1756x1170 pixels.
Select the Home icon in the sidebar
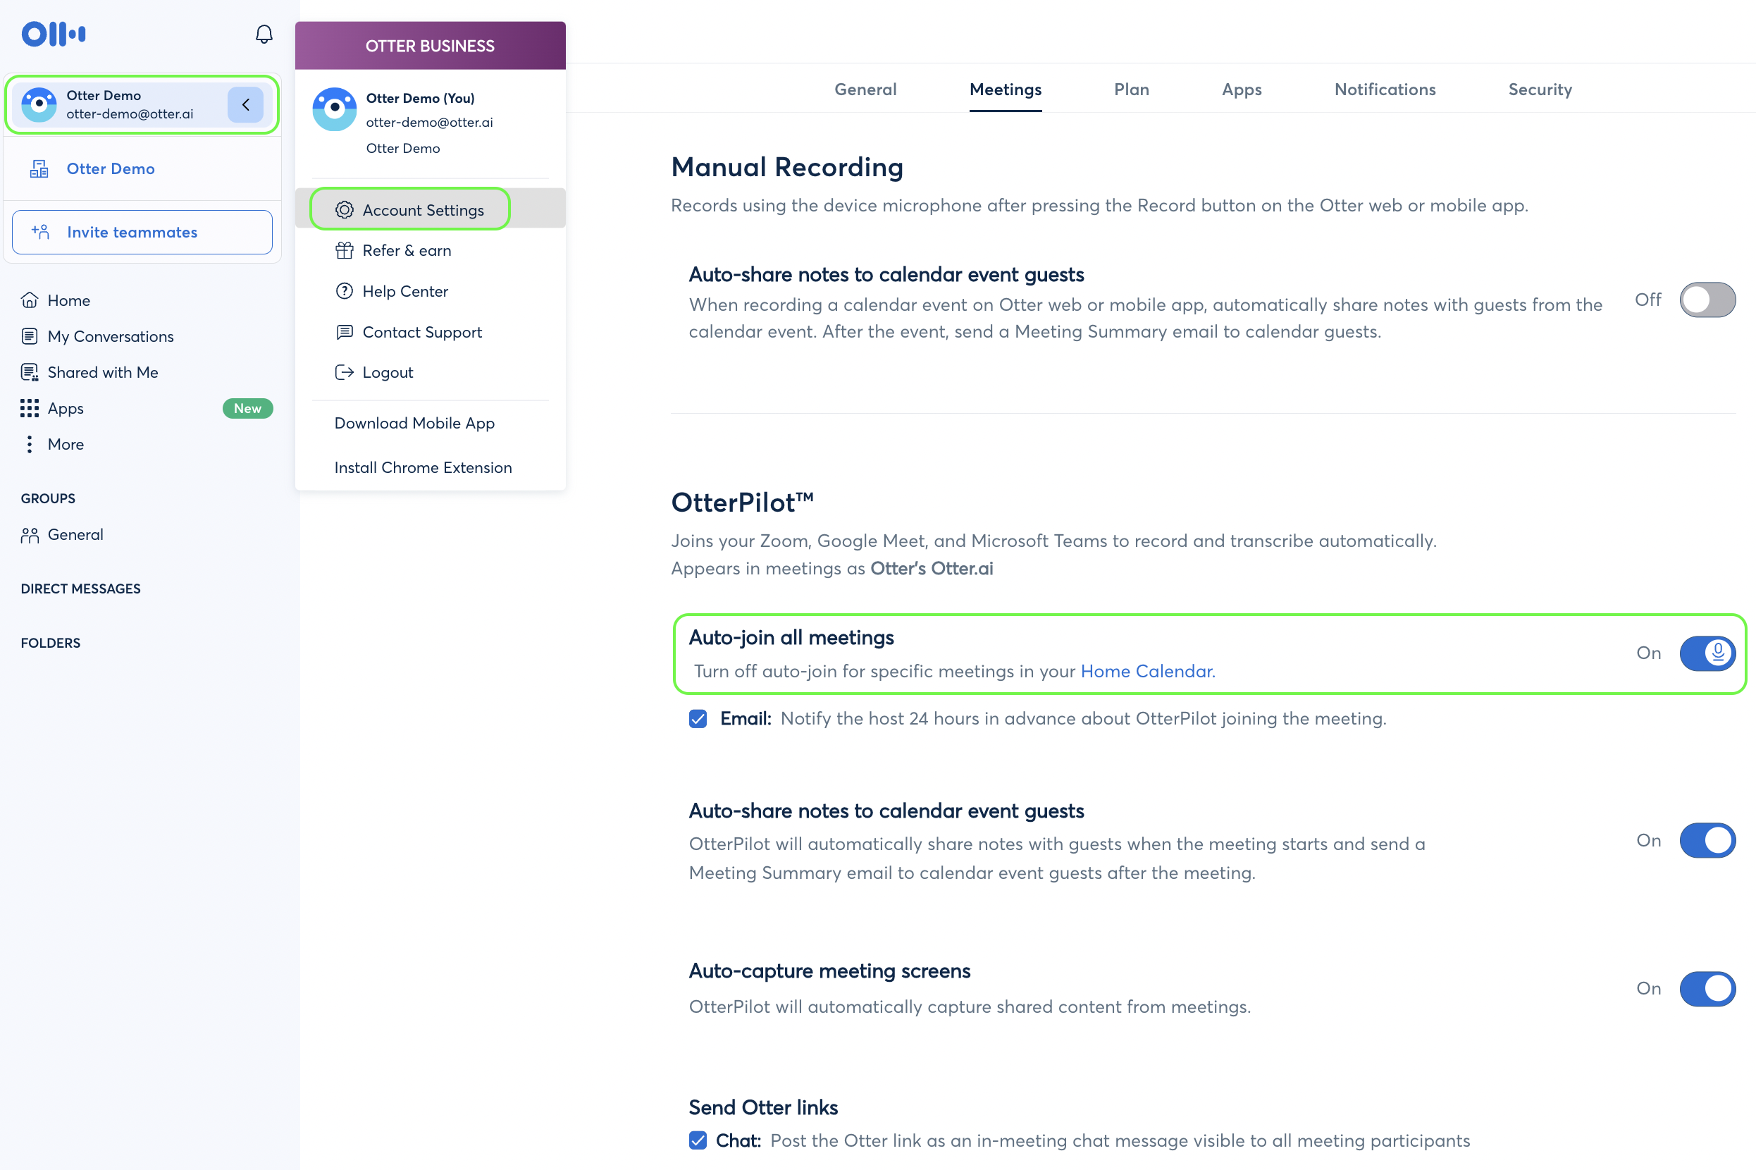click(x=29, y=300)
